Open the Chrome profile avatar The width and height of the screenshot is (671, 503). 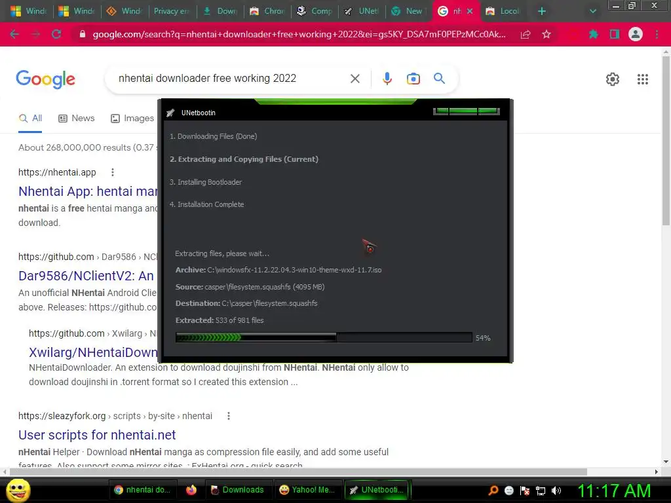tap(636, 34)
